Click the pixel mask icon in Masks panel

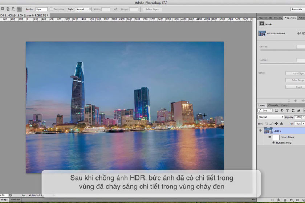point(262,24)
